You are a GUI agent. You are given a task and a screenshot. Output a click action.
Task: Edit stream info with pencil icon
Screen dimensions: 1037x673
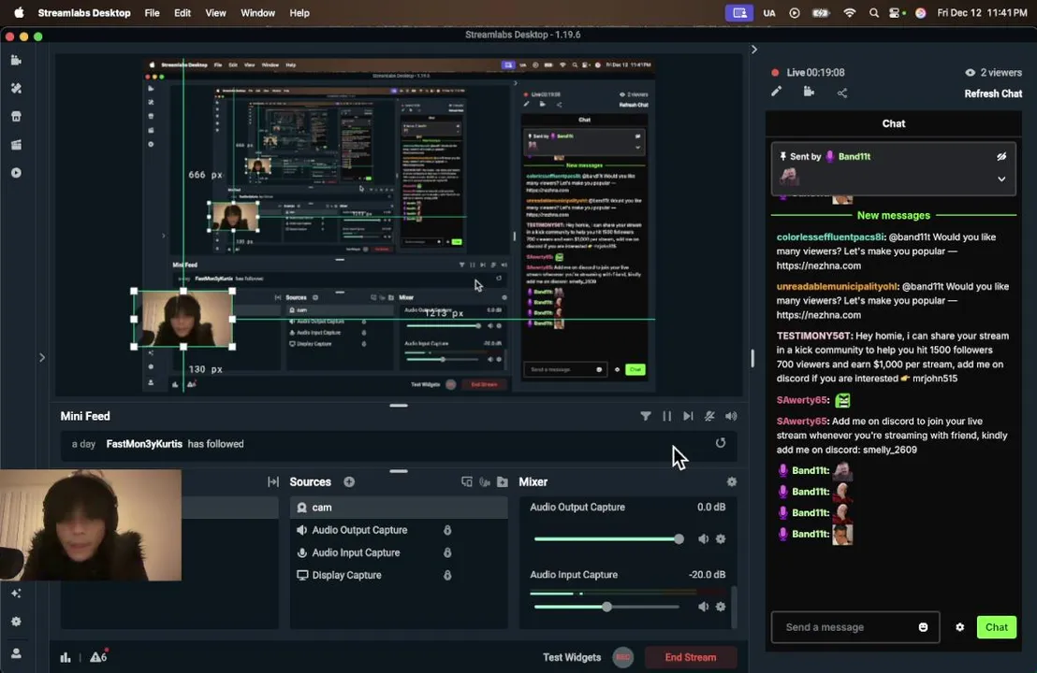point(777,92)
